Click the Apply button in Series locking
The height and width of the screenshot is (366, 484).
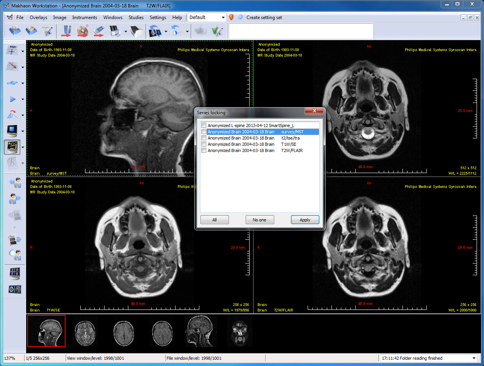[305, 220]
